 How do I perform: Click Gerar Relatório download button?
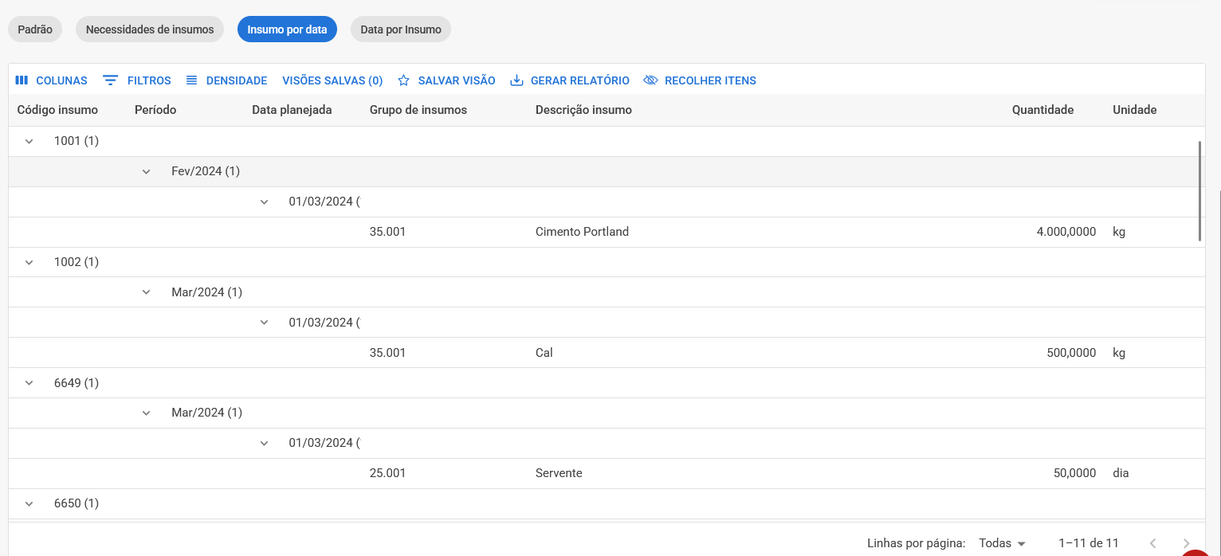click(x=570, y=80)
